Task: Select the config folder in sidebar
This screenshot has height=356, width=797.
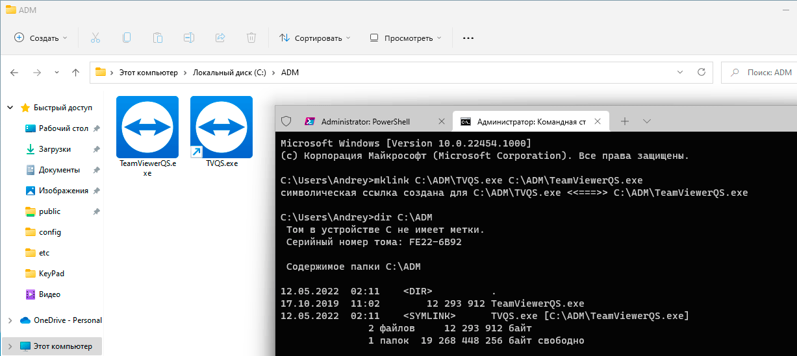Action: pyautogui.click(x=50, y=232)
